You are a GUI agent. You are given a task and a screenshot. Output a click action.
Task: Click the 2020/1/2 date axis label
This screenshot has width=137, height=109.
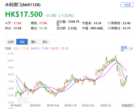click(x=106, y=105)
